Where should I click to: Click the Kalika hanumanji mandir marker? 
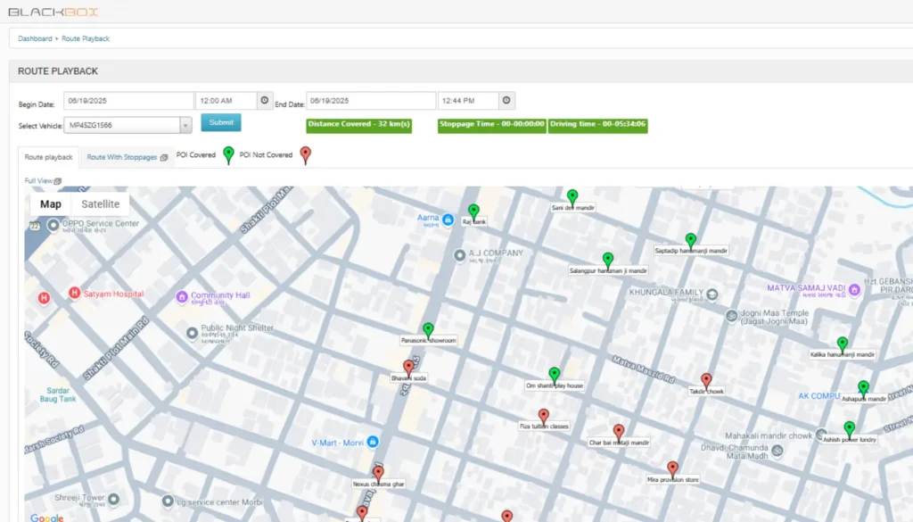pyautogui.click(x=842, y=344)
